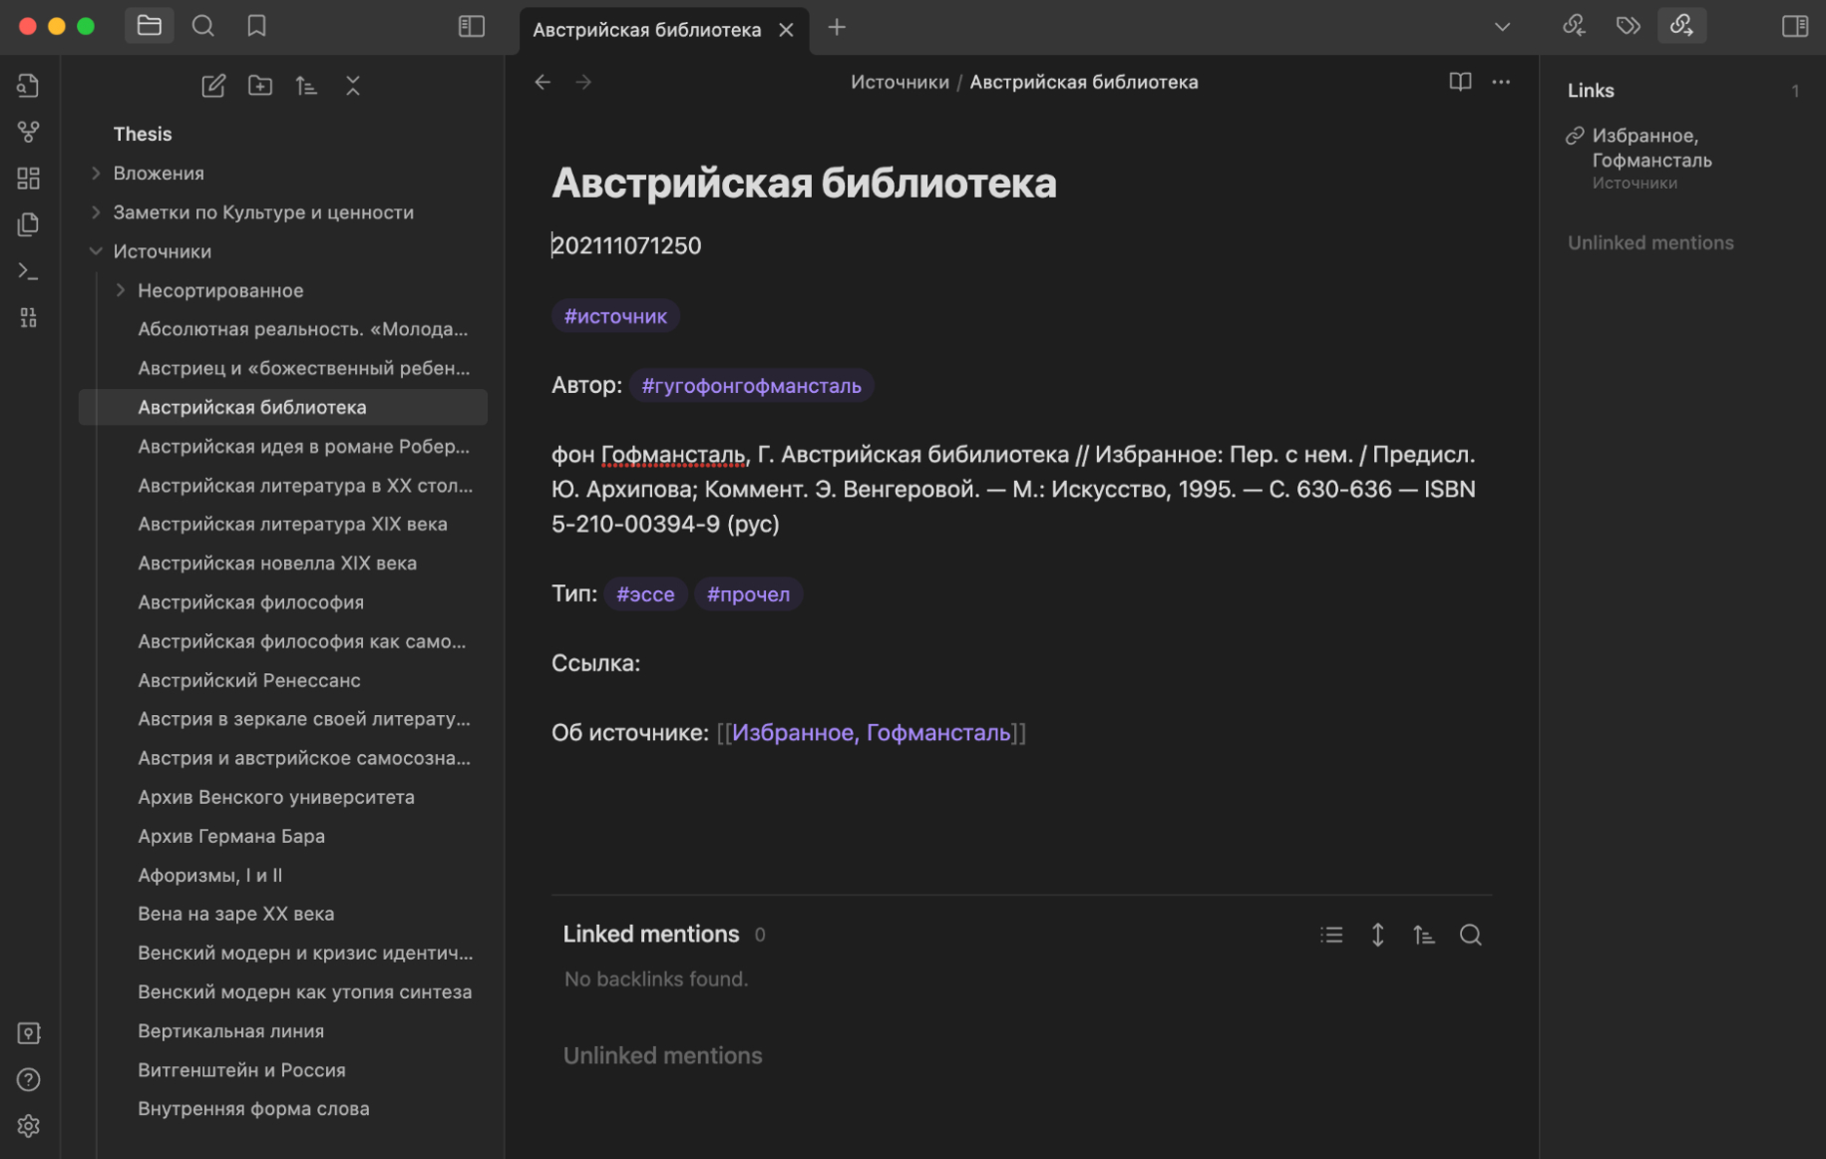
Task: Open a new tab with plus
Action: [837, 28]
